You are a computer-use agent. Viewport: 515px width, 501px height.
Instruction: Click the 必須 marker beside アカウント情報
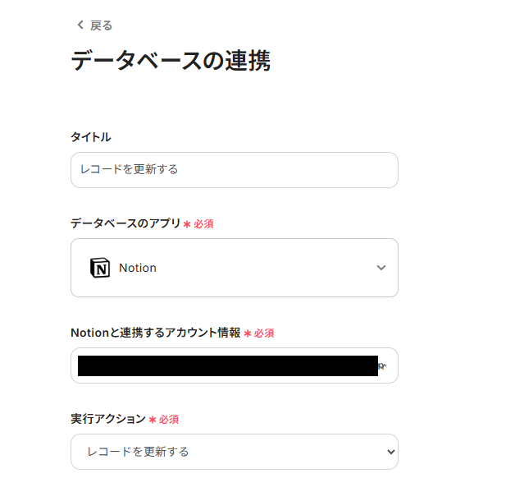pyautogui.click(x=264, y=333)
